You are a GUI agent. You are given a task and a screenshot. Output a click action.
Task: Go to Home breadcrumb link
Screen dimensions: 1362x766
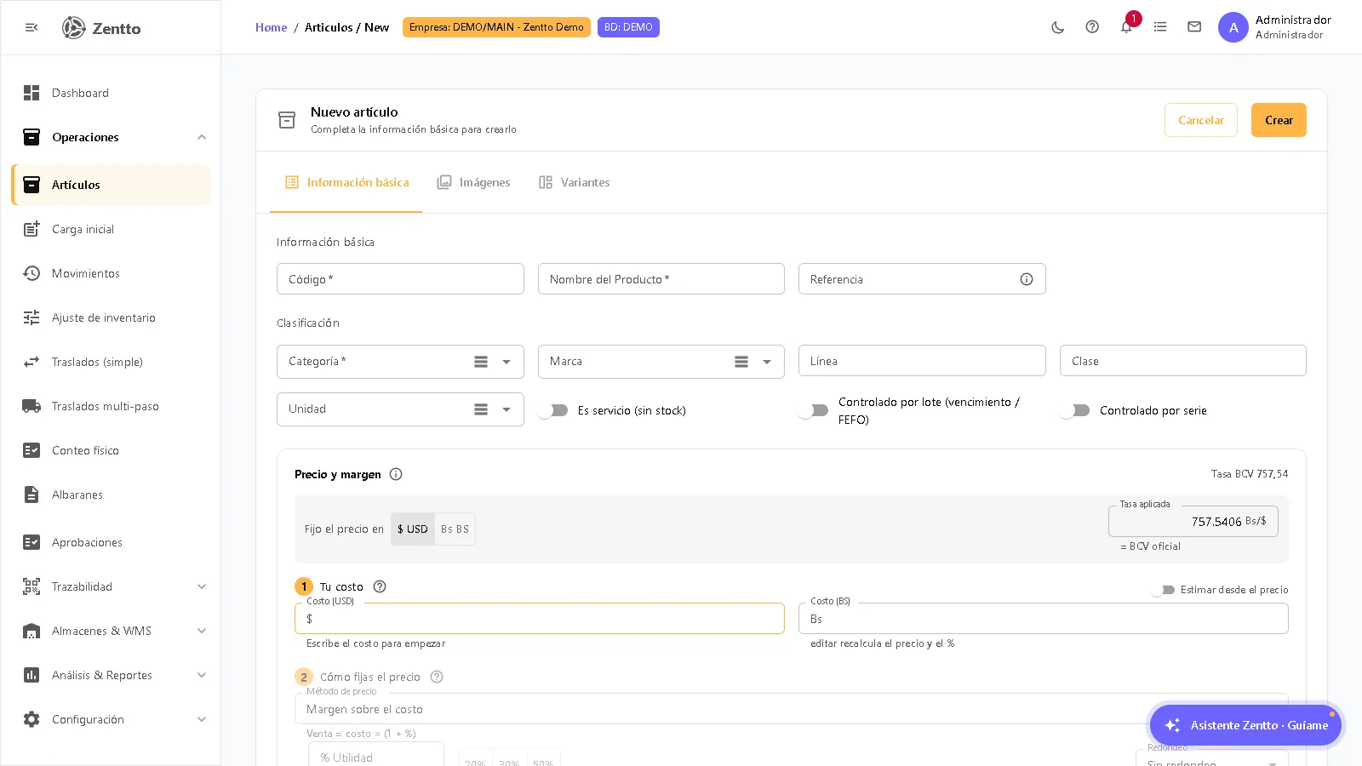tap(272, 27)
